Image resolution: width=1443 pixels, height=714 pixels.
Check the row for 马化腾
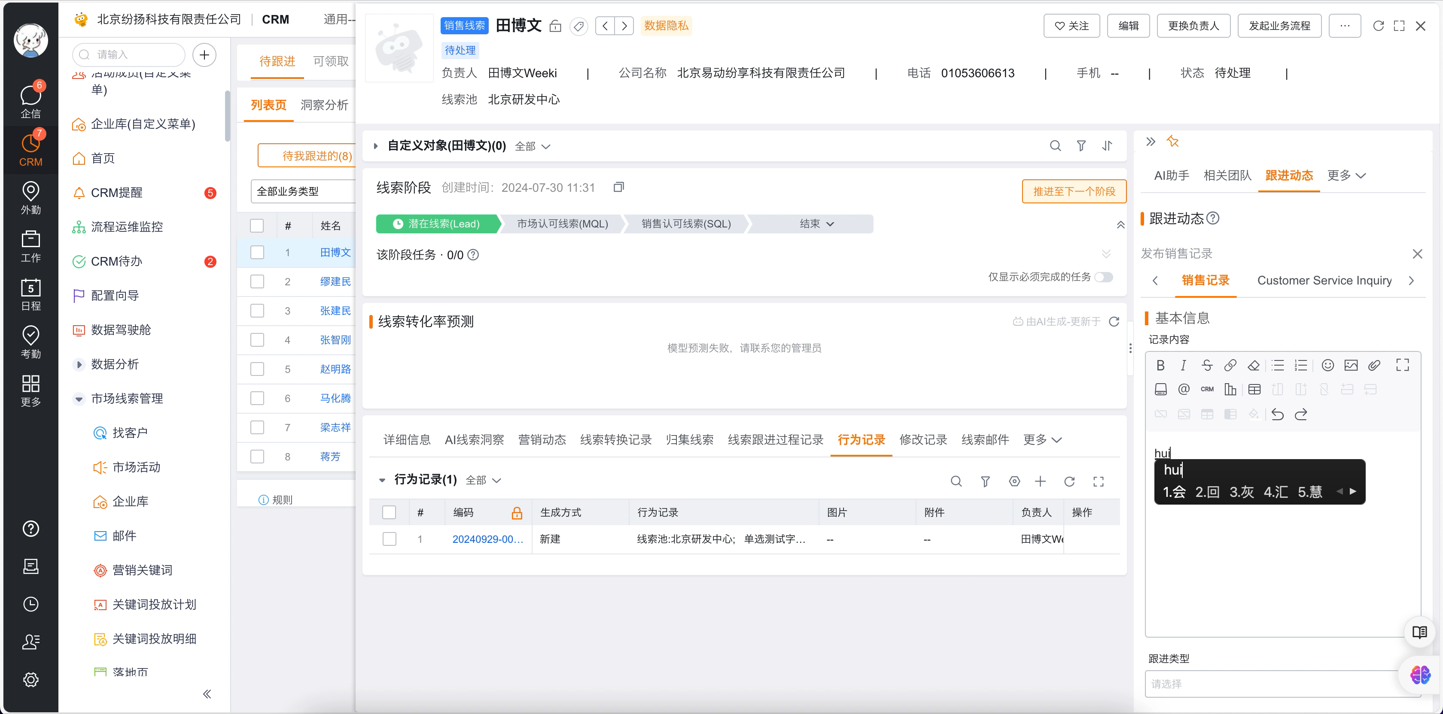[257, 398]
